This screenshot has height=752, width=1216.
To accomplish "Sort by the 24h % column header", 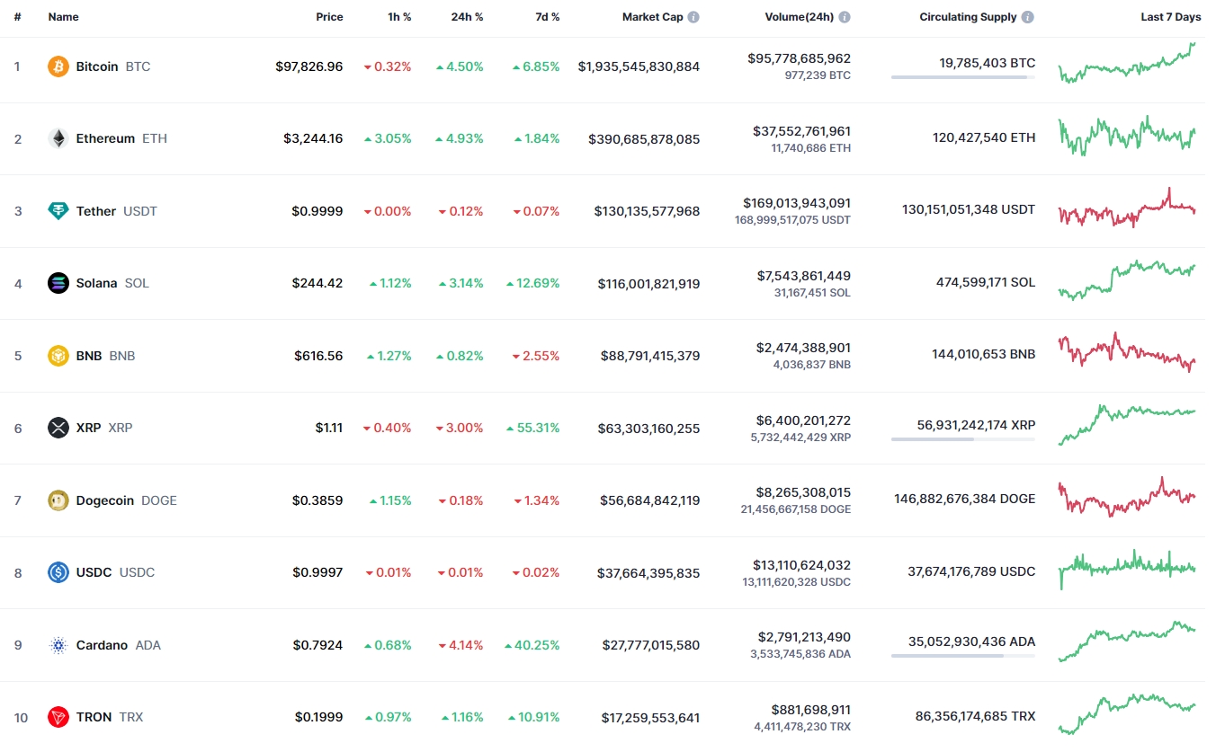I will pos(467,17).
